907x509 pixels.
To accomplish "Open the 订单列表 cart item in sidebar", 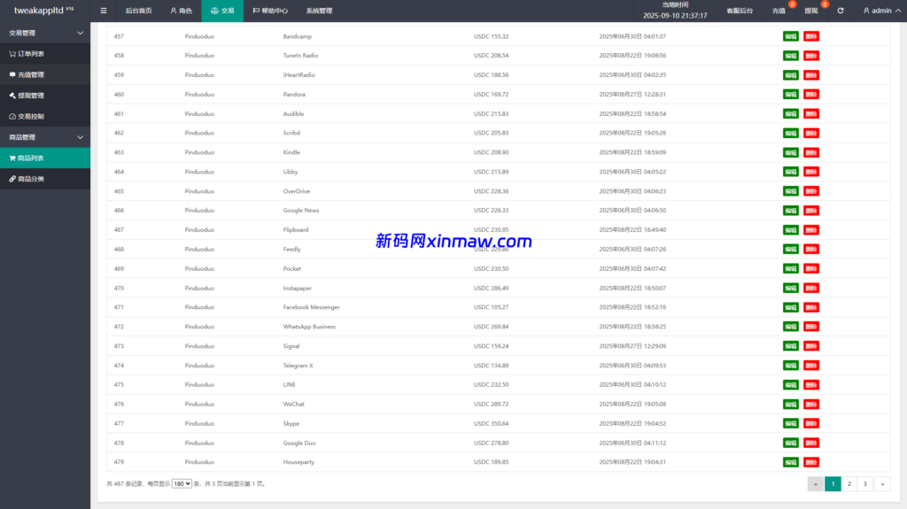I will [45, 54].
